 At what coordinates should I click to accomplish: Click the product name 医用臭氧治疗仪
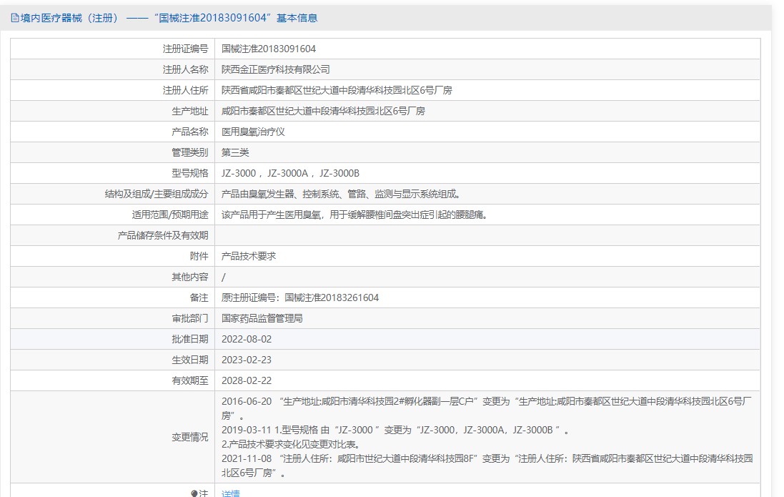[x=253, y=132]
